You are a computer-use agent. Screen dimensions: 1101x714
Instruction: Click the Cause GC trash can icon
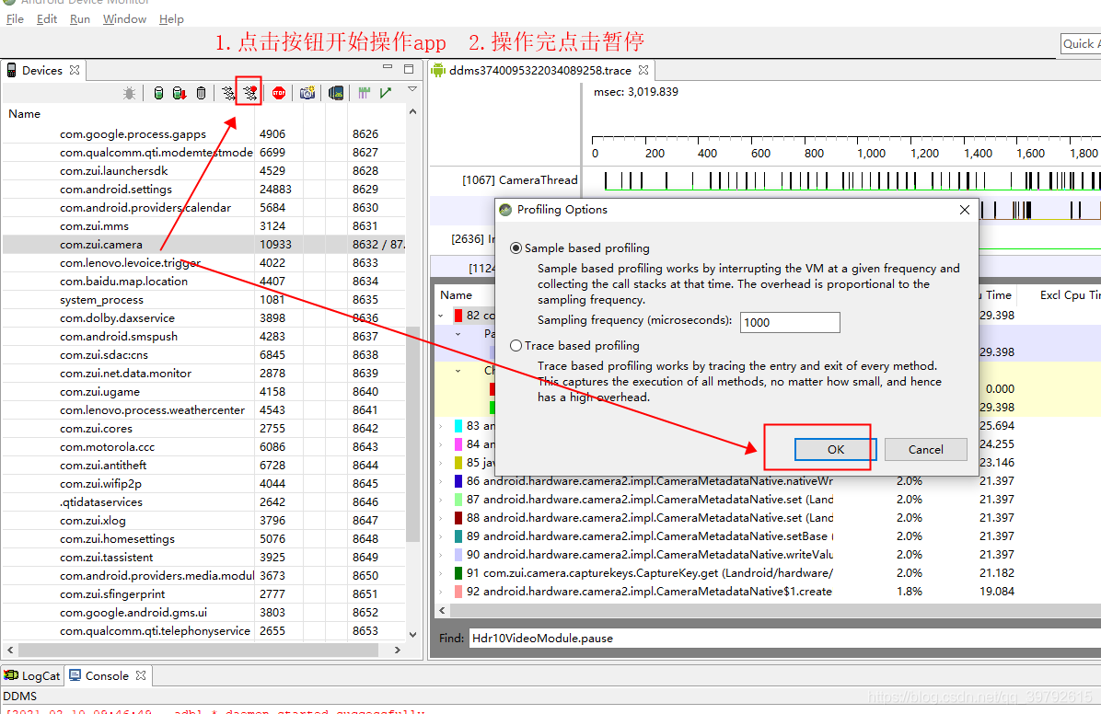click(x=201, y=93)
